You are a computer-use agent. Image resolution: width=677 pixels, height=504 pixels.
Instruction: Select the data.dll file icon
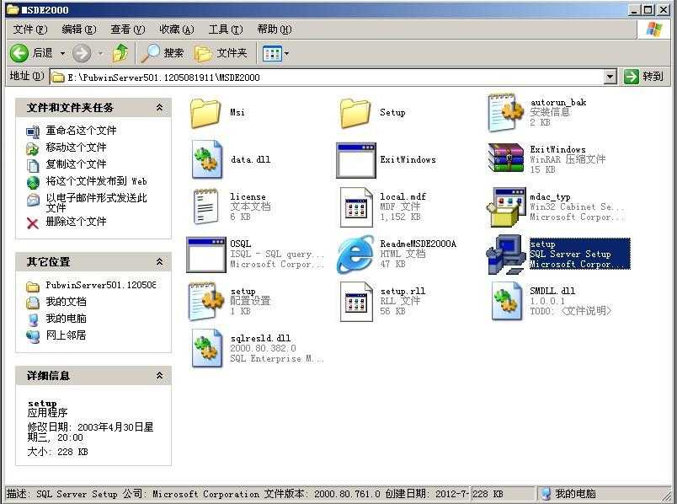(x=207, y=159)
